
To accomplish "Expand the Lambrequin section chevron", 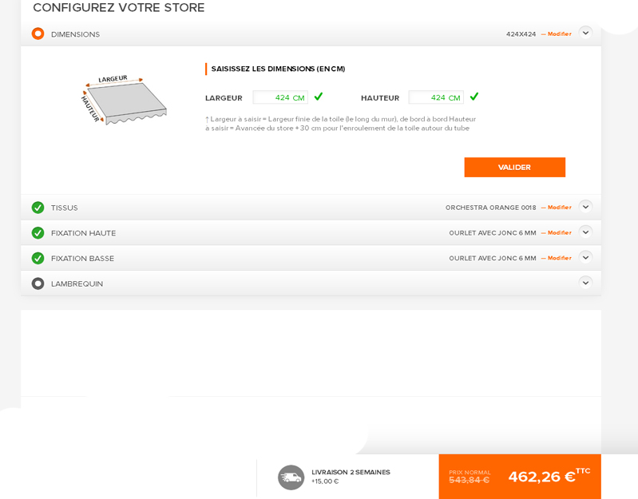I will (585, 283).
